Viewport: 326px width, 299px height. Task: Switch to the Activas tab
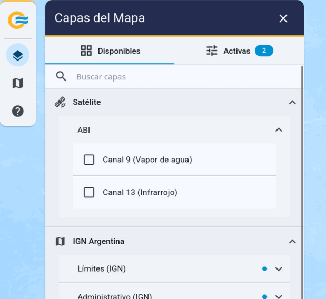point(239,51)
